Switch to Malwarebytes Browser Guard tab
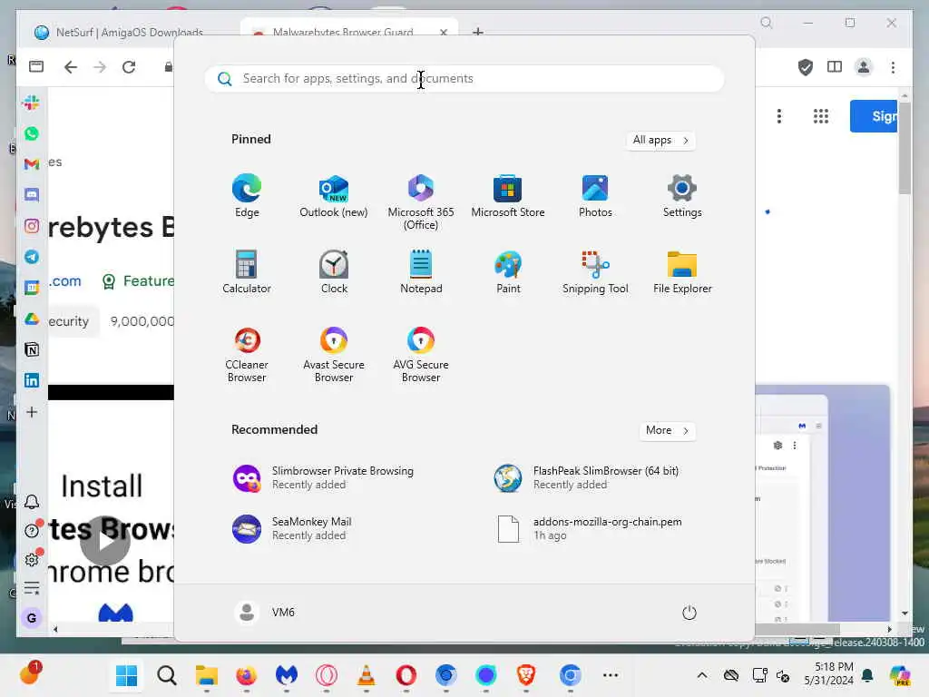The image size is (929, 697). (342, 32)
